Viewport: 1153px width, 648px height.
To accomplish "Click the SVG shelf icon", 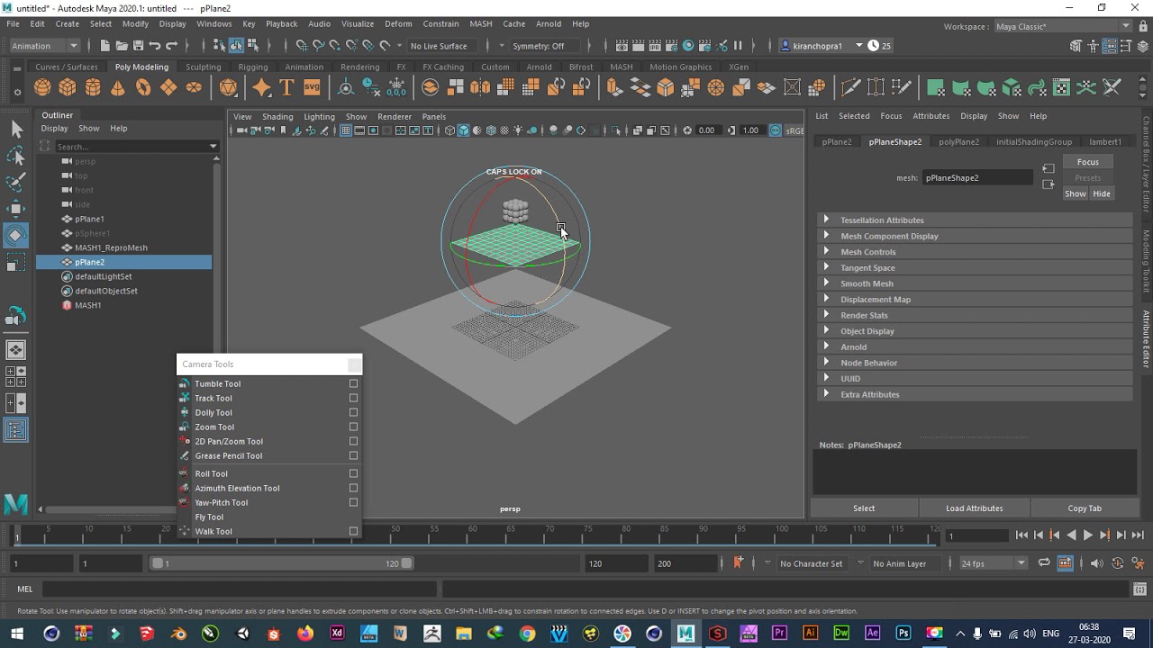I will coord(312,87).
